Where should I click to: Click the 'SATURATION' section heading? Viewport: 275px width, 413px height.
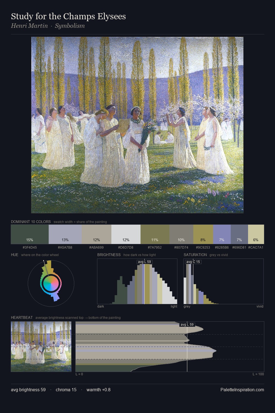(x=195, y=255)
